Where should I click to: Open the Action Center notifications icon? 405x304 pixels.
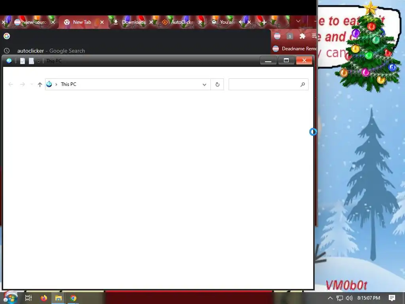(392, 298)
